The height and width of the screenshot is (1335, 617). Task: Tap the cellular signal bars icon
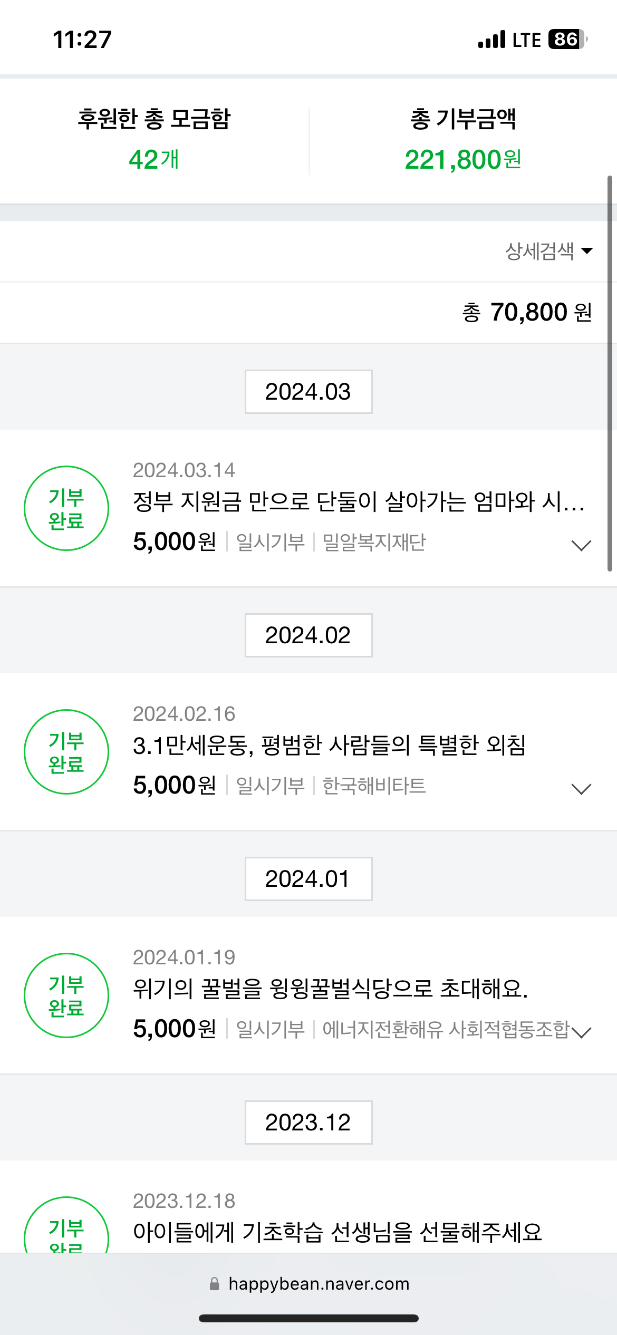tap(491, 40)
